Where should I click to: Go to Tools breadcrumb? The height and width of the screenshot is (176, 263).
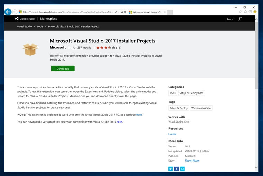click(x=40, y=27)
